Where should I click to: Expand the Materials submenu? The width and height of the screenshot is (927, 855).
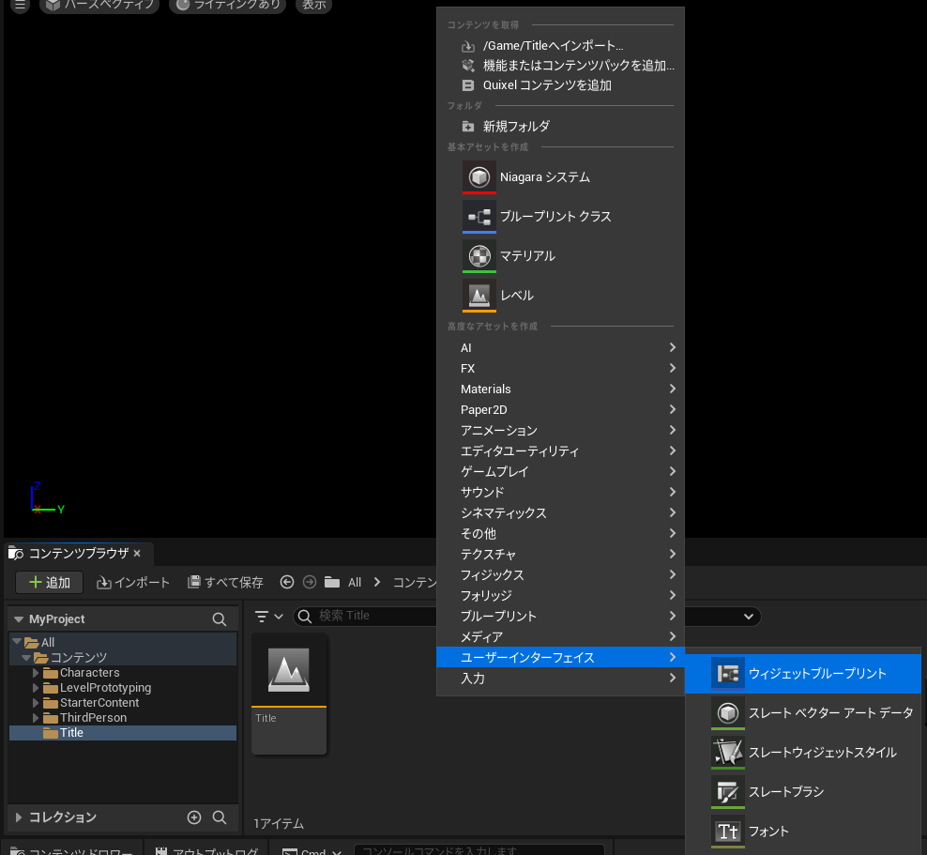coord(560,389)
